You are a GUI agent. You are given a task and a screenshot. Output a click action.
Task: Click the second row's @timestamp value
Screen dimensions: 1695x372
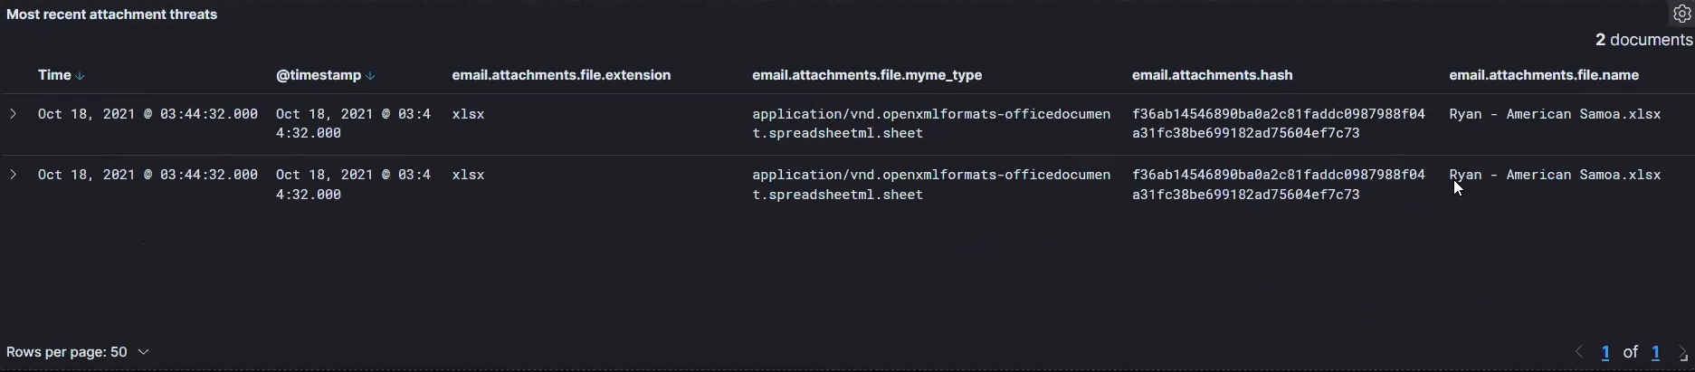[353, 185]
